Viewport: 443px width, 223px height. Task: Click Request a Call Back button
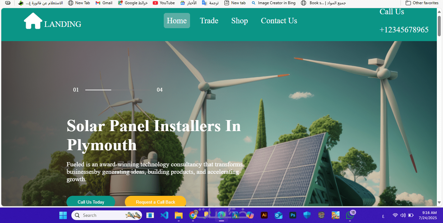(155, 202)
